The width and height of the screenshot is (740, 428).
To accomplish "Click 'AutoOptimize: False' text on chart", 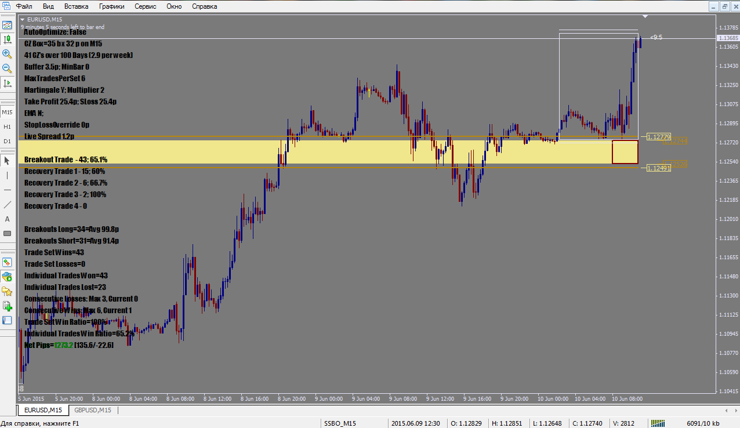I will tap(55, 32).
